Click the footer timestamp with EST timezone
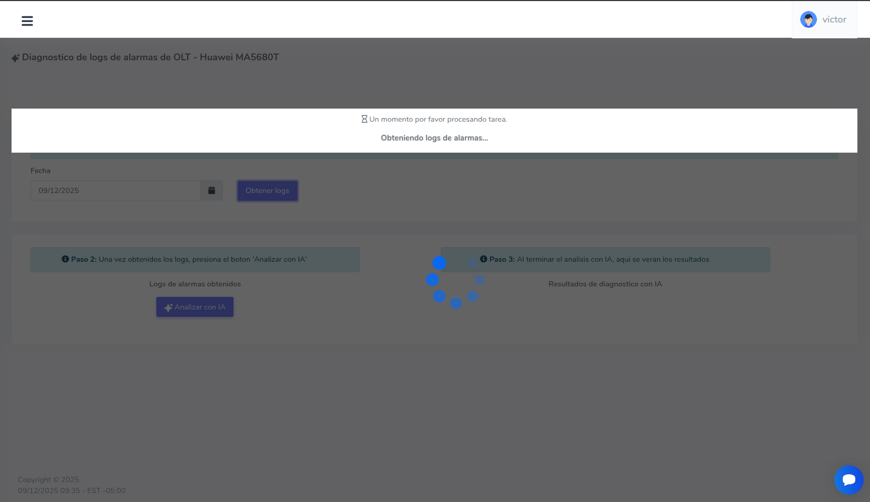Screen dimensions: 870x502 [x=72, y=490]
